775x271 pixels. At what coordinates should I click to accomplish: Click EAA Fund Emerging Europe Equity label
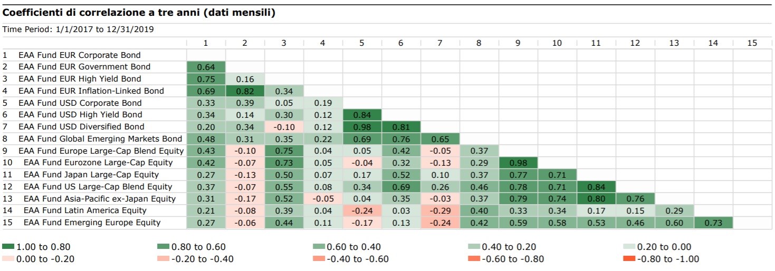[x=92, y=223]
